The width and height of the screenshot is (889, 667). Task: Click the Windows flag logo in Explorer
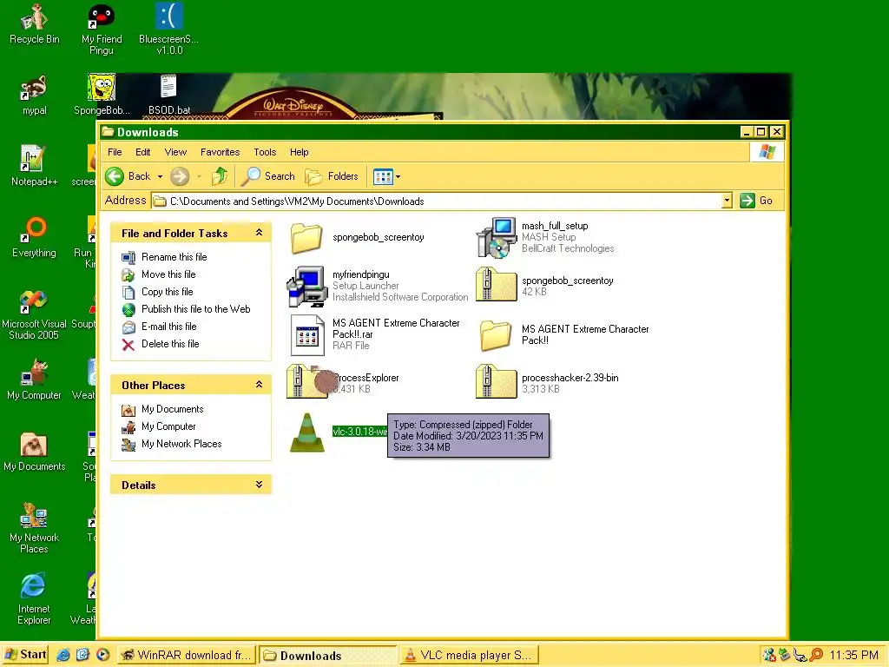pyautogui.click(x=767, y=152)
